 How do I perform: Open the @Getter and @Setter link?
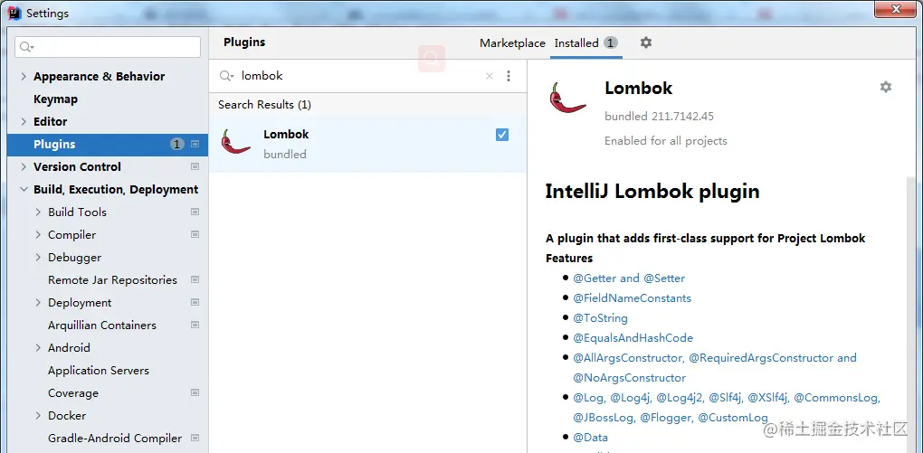629,278
